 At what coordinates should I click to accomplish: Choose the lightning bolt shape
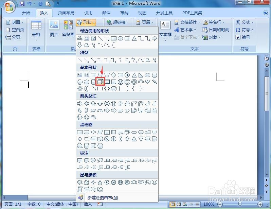(x=154, y=82)
